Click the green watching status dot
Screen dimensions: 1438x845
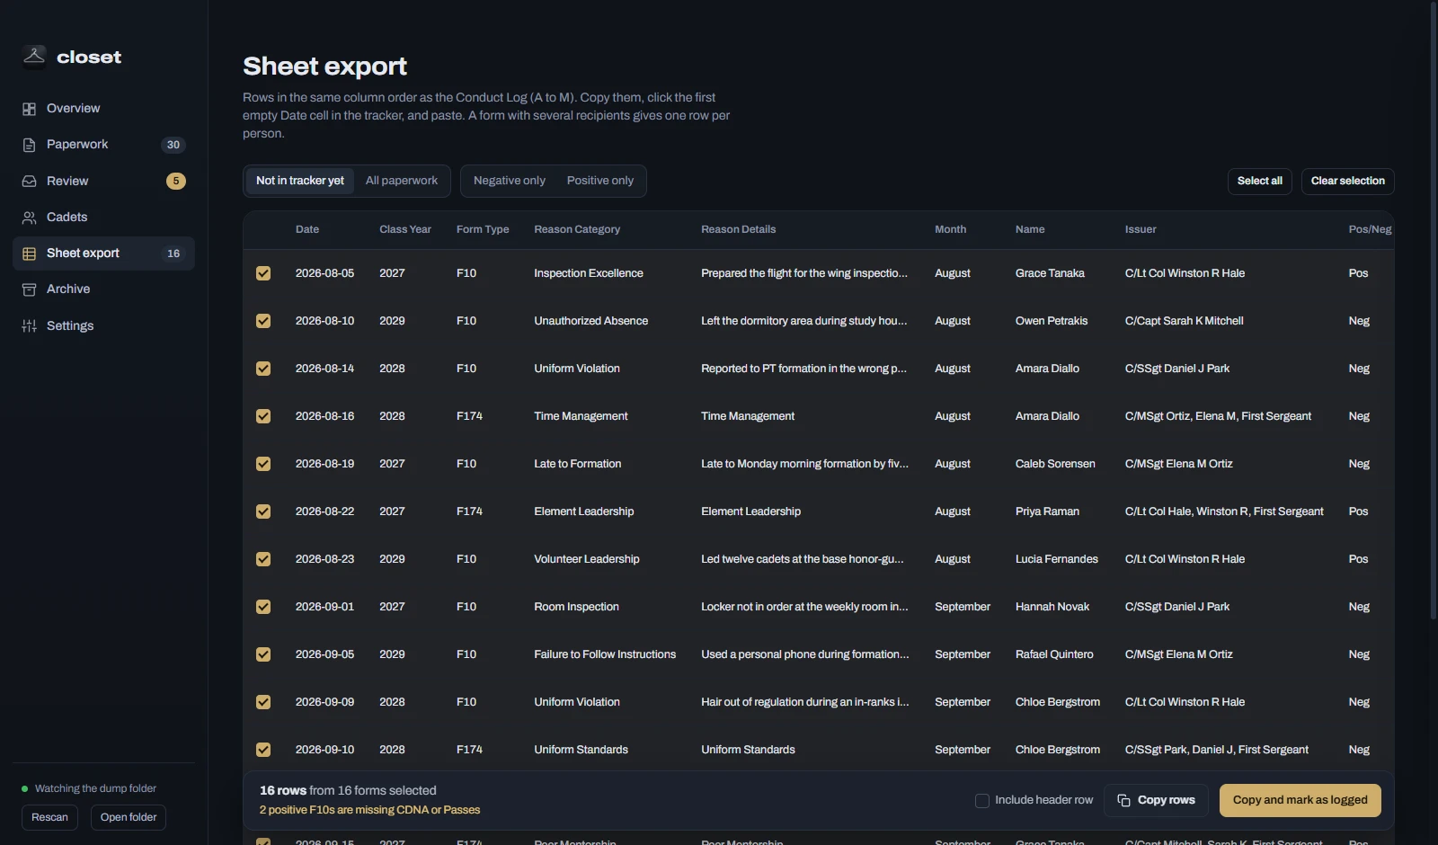25,789
